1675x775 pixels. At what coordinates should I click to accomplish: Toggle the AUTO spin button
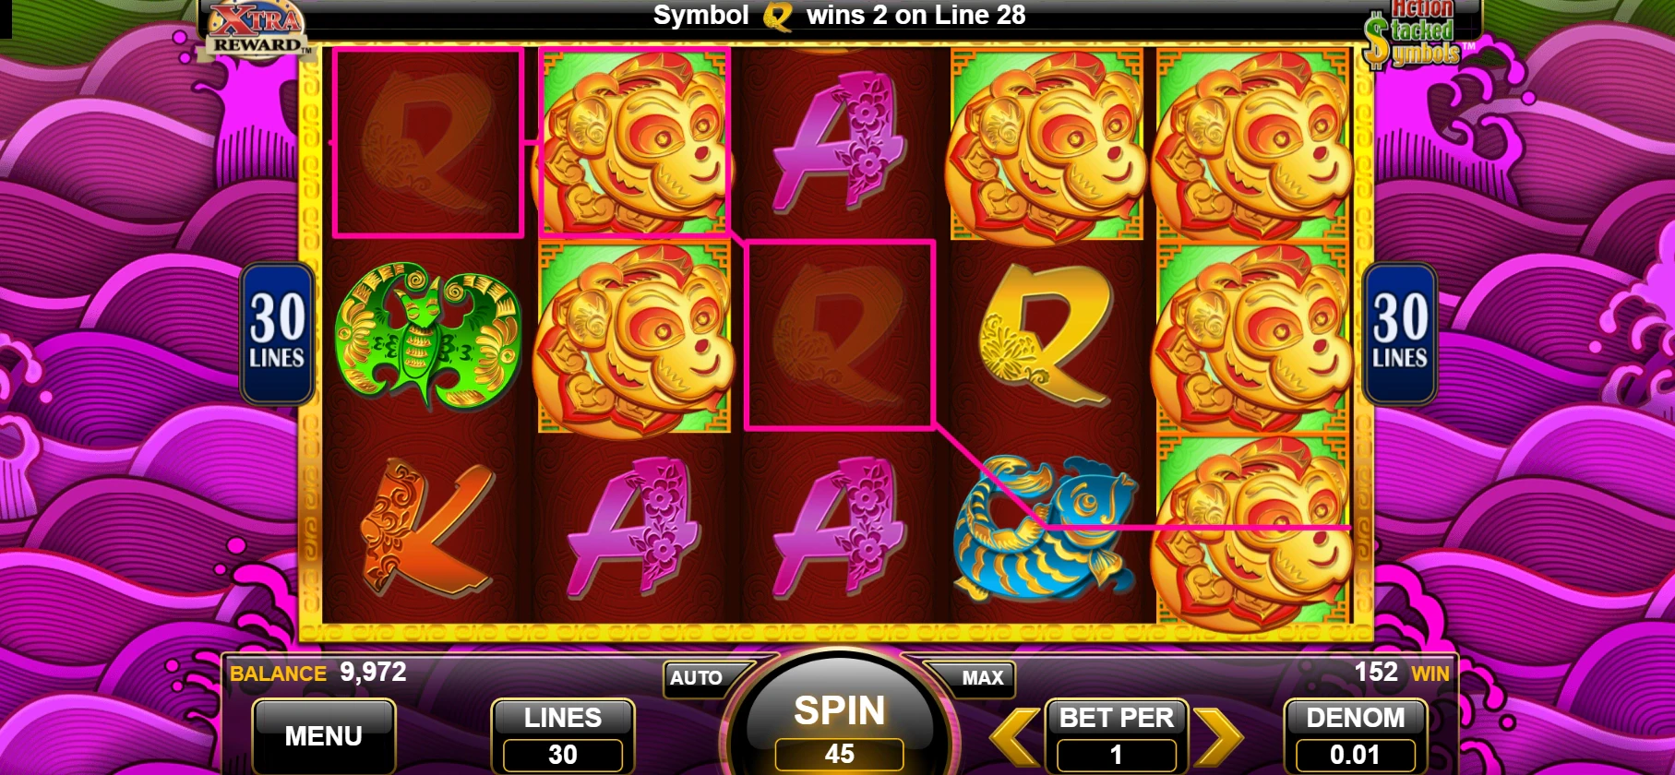tap(697, 678)
